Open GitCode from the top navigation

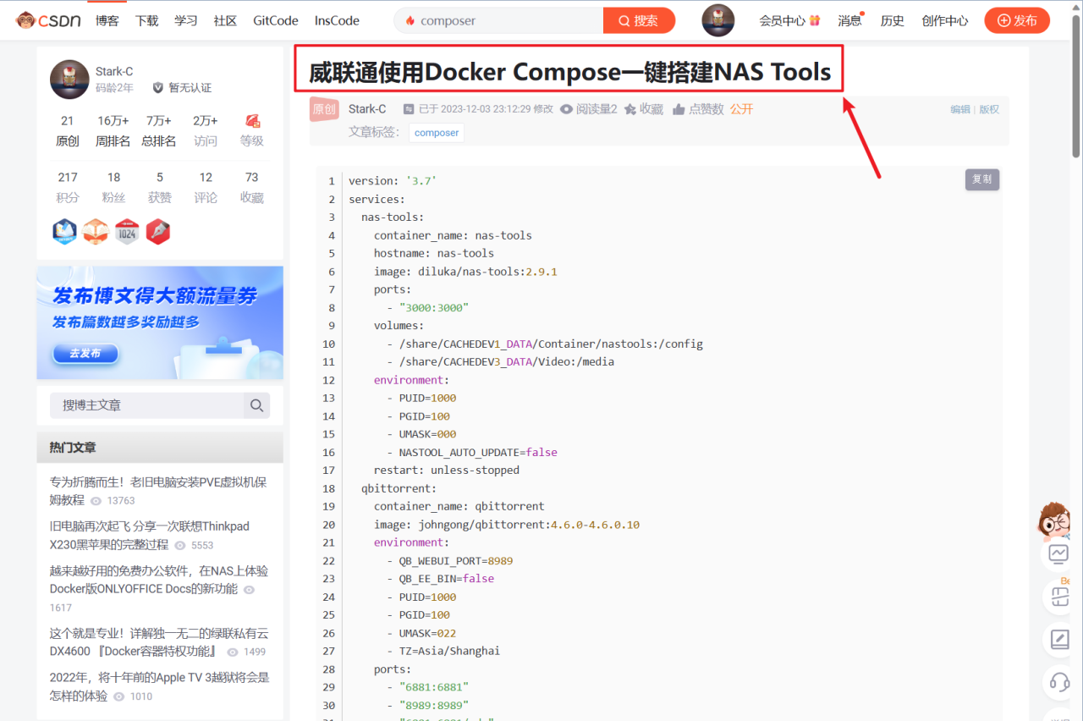point(276,20)
